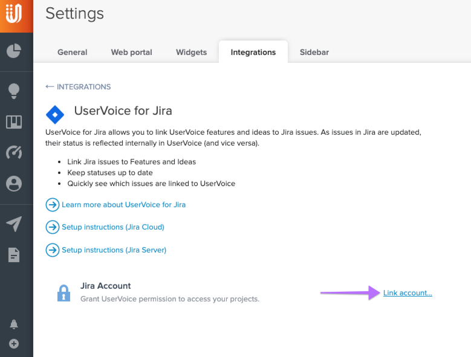Image resolution: width=471 pixels, height=357 pixels.
Task: Show notifications with the bell icon
Action: tap(14, 324)
